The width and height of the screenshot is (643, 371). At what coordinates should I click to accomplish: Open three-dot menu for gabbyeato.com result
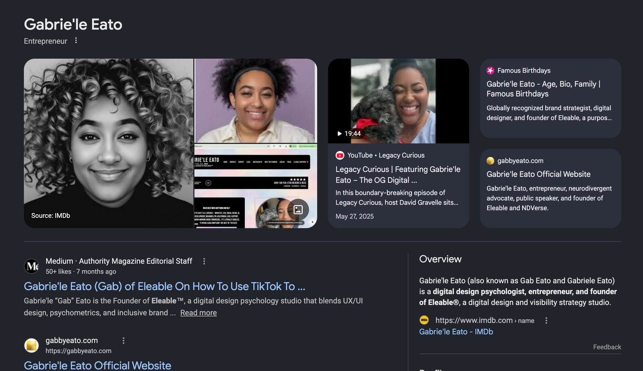pyautogui.click(x=123, y=341)
